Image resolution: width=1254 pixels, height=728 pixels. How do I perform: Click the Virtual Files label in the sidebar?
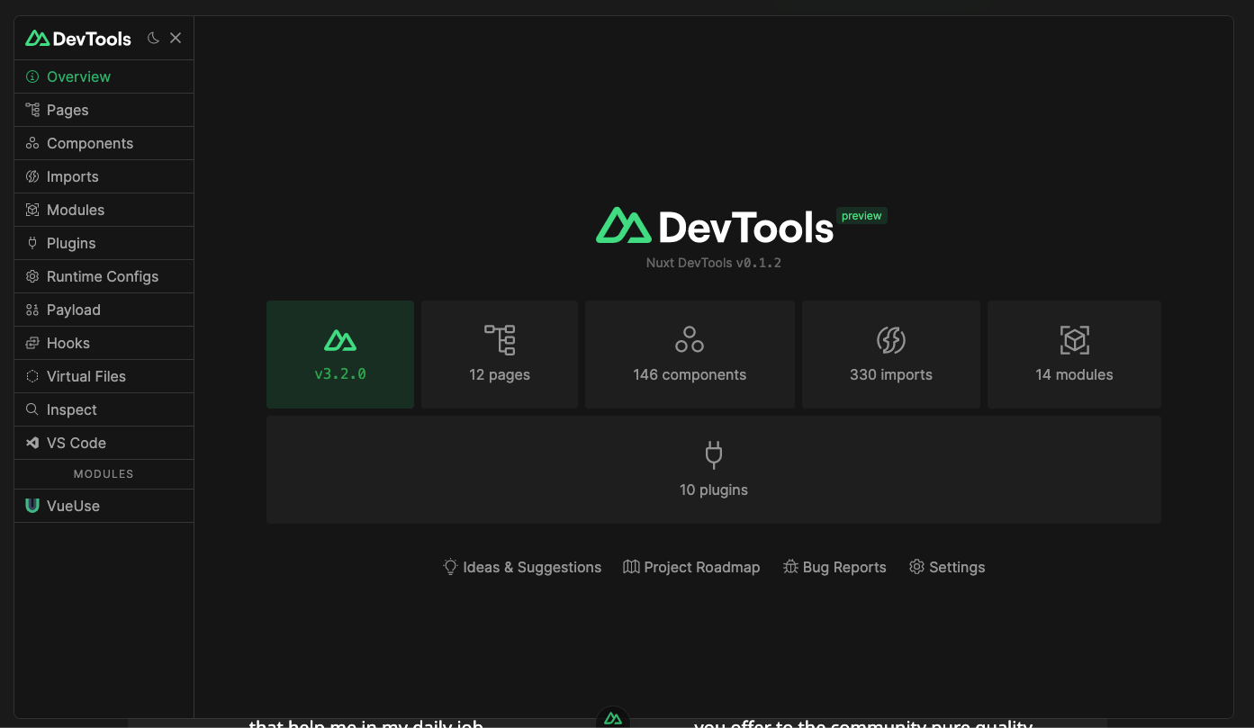point(86,376)
